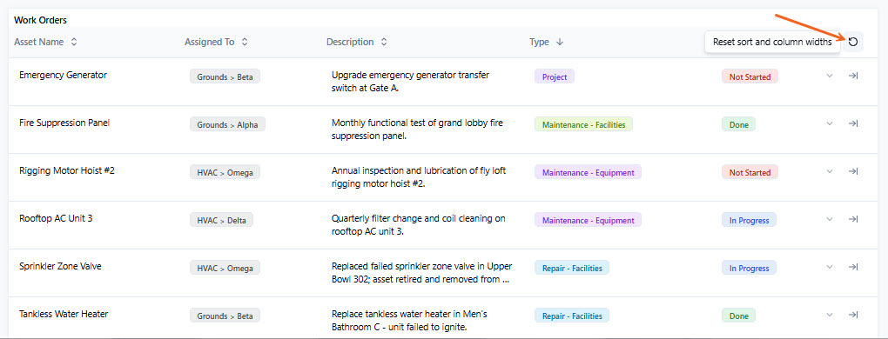Select the Project type tag
This screenshot has height=339, width=888.
(x=555, y=76)
